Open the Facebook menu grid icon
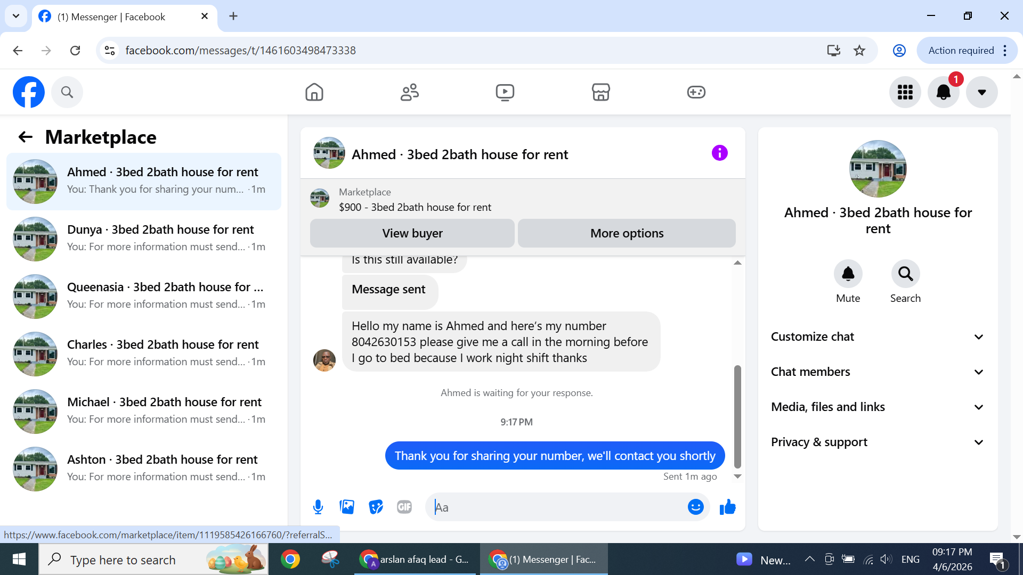 click(905, 92)
